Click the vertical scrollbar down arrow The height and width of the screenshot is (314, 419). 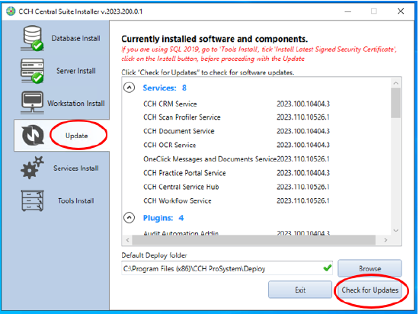coord(396,230)
